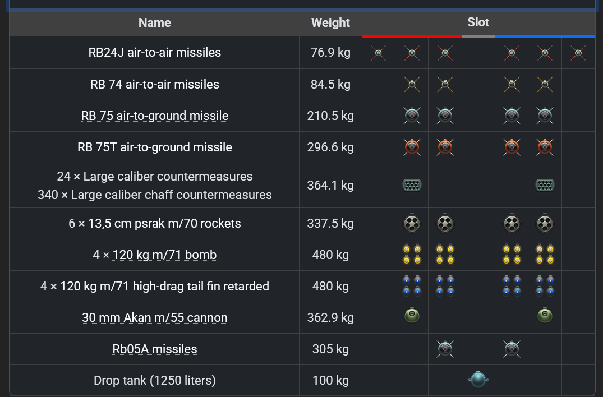Open the Rb05A missiles link

click(x=155, y=349)
